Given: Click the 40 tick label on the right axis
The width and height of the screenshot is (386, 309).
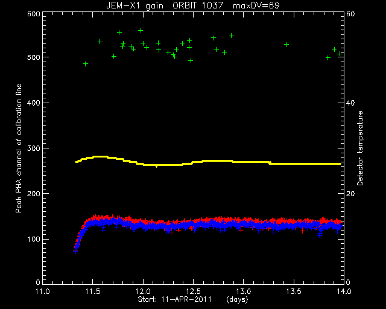Looking at the screenshot, I should [350, 103].
